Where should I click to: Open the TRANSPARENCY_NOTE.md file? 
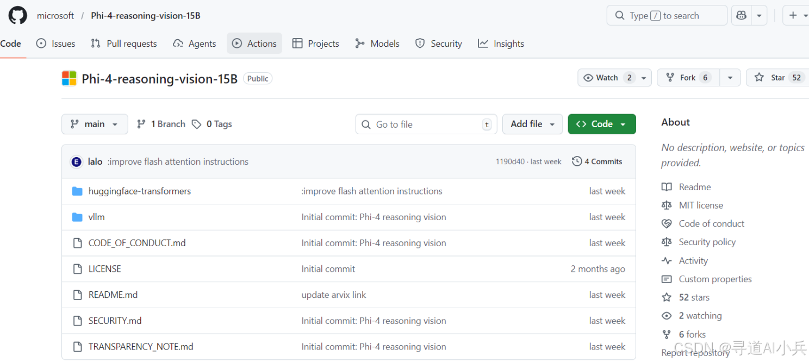pos(141,347)
